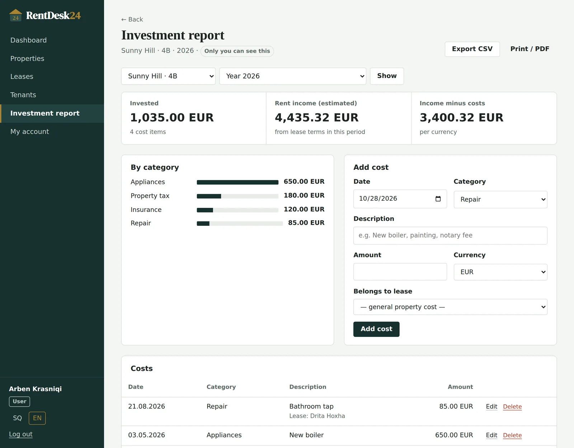This screenshot has height=448, width=574.
Task: Open the calendar picker in Date field
Action: pos(438,199)
